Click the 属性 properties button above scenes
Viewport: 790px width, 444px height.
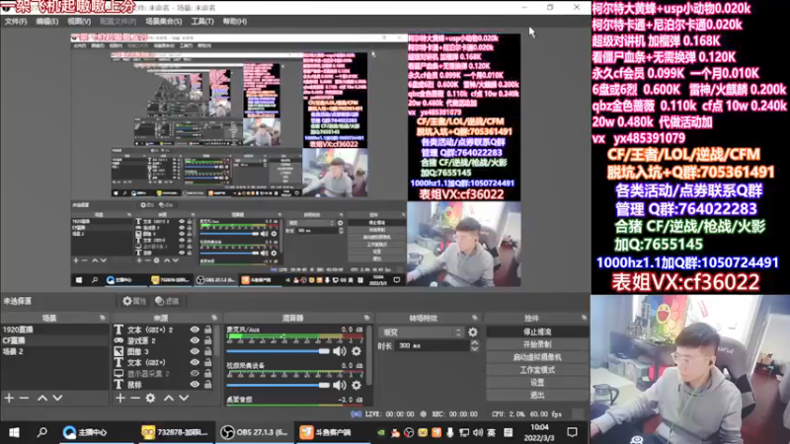point(134,301)
